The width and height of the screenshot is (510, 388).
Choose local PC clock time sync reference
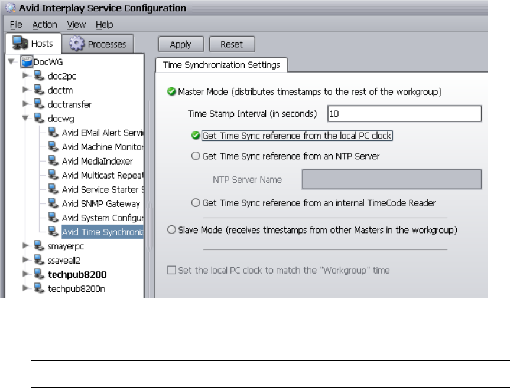pyautogui.click(x=196, y=136)
